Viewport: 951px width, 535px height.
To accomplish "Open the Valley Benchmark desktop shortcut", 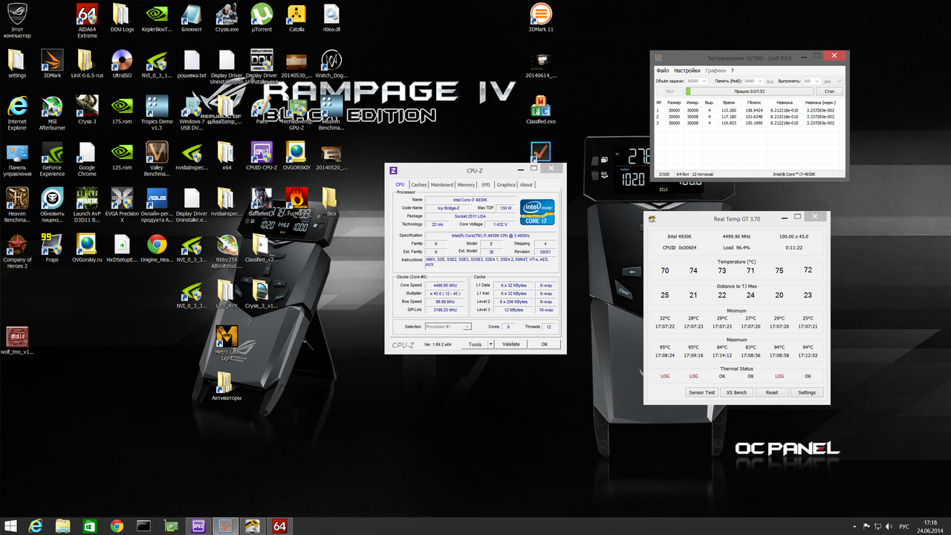I will coord(157,158).
